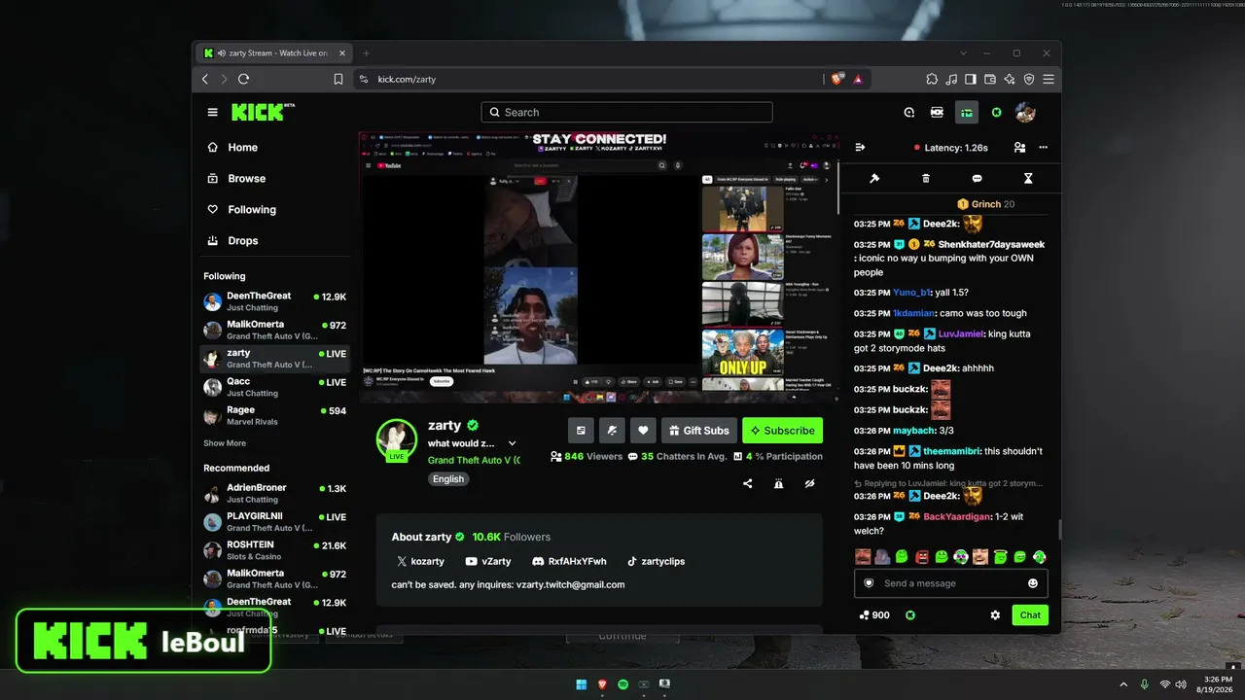Click the trash can icon in chat toolbar
This screenshot has width=1245, height=700.
pyautogui.click(x=926, y=178)
